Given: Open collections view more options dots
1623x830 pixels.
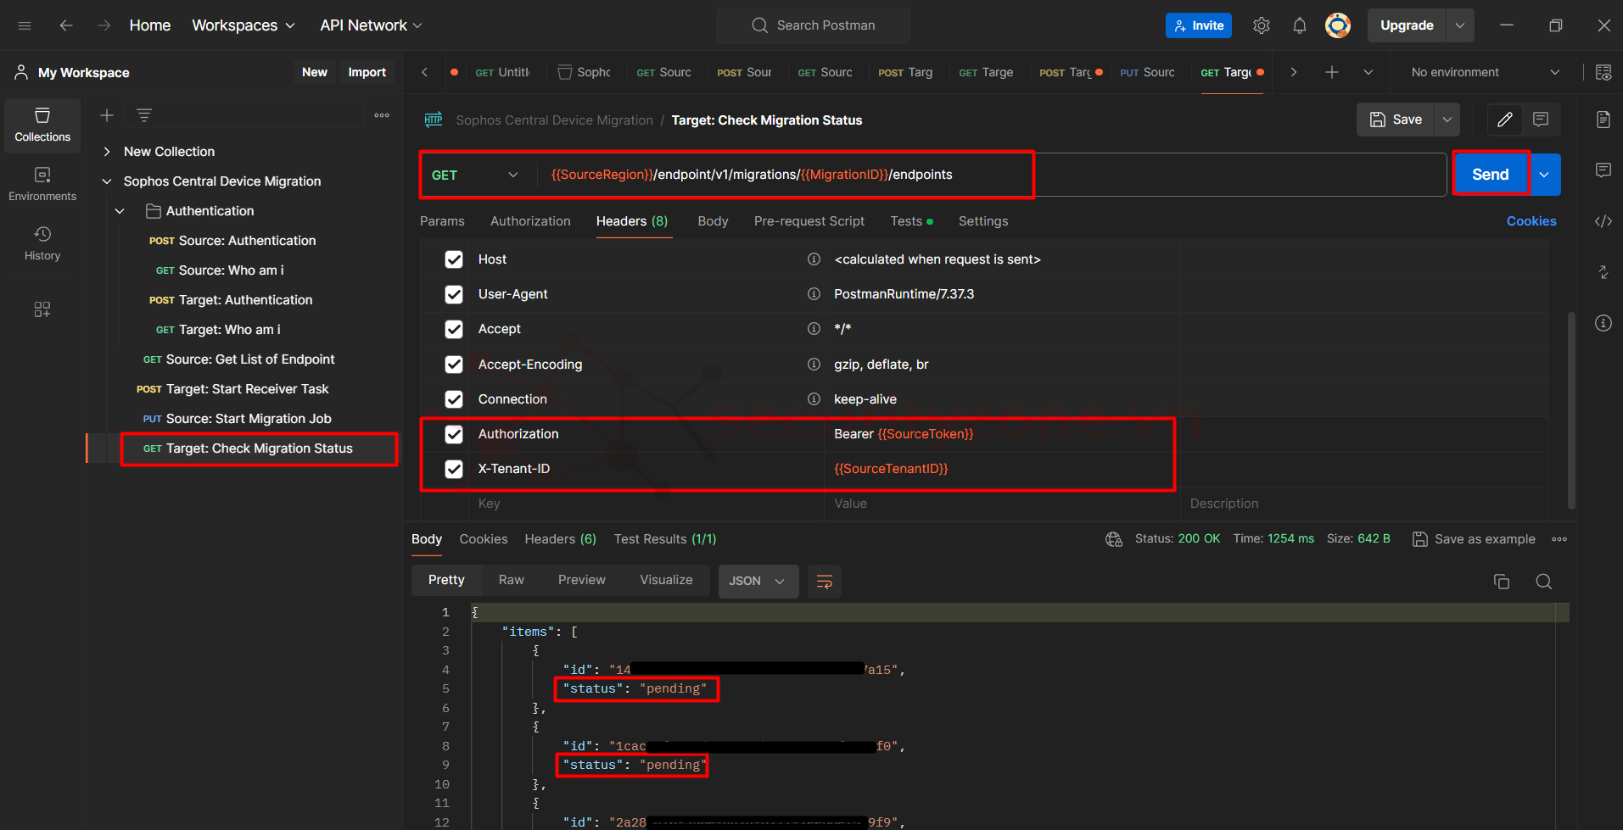Looking at the screenshot, I should [382, 115].
